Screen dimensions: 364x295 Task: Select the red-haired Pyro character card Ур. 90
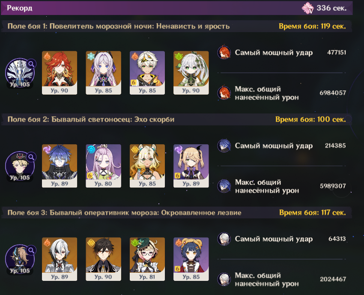(60, 73)
